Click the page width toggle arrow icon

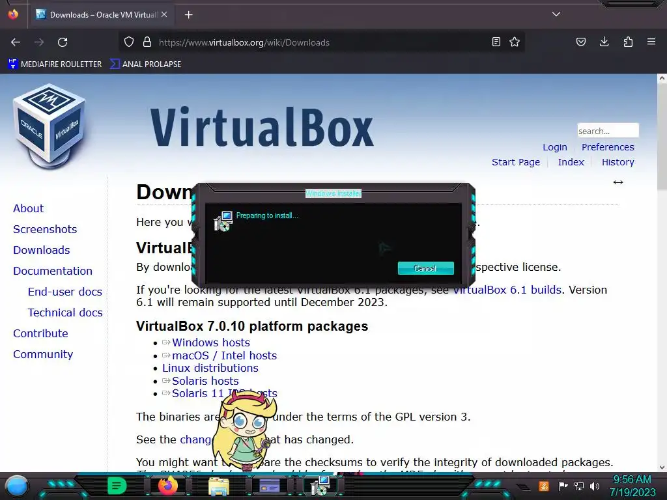(x=618, y=182)
